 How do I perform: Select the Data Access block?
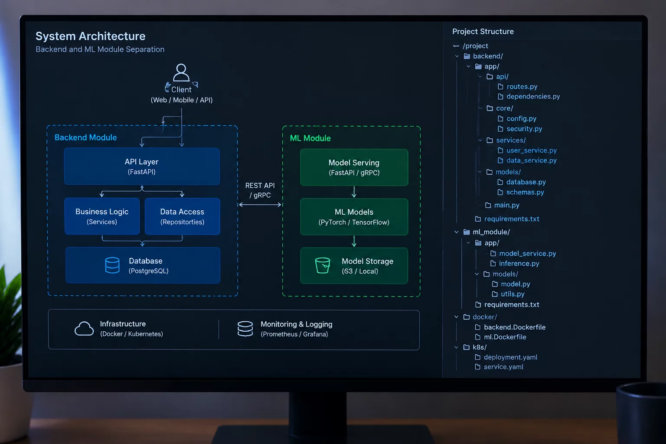(182, 216)
